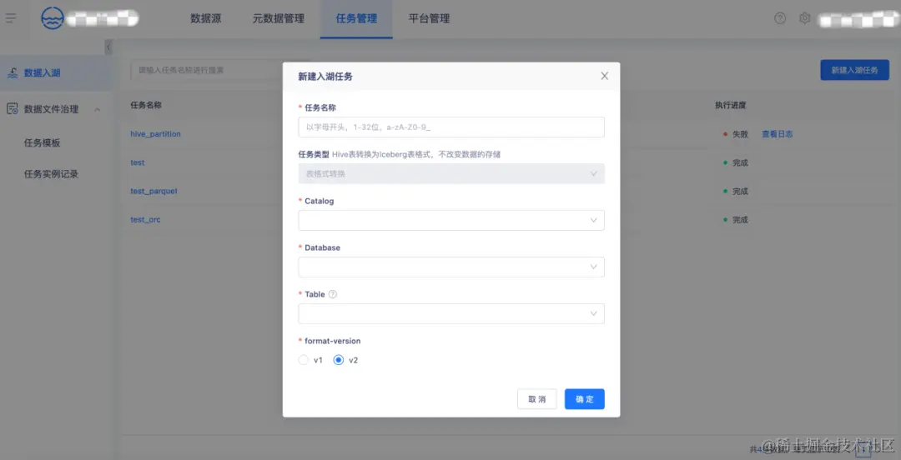Open the hive_partition task link
This screenshot has height=460, width=901.
click(x=156, y=134)
